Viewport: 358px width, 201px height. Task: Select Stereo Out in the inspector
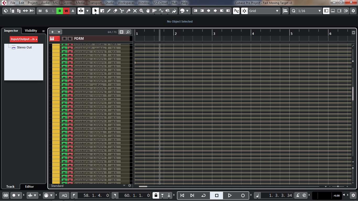tap(24, 47)
